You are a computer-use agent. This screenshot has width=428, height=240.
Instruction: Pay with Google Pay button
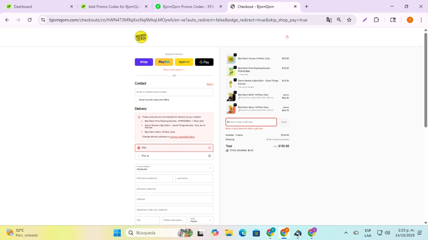tap(204, 62)
